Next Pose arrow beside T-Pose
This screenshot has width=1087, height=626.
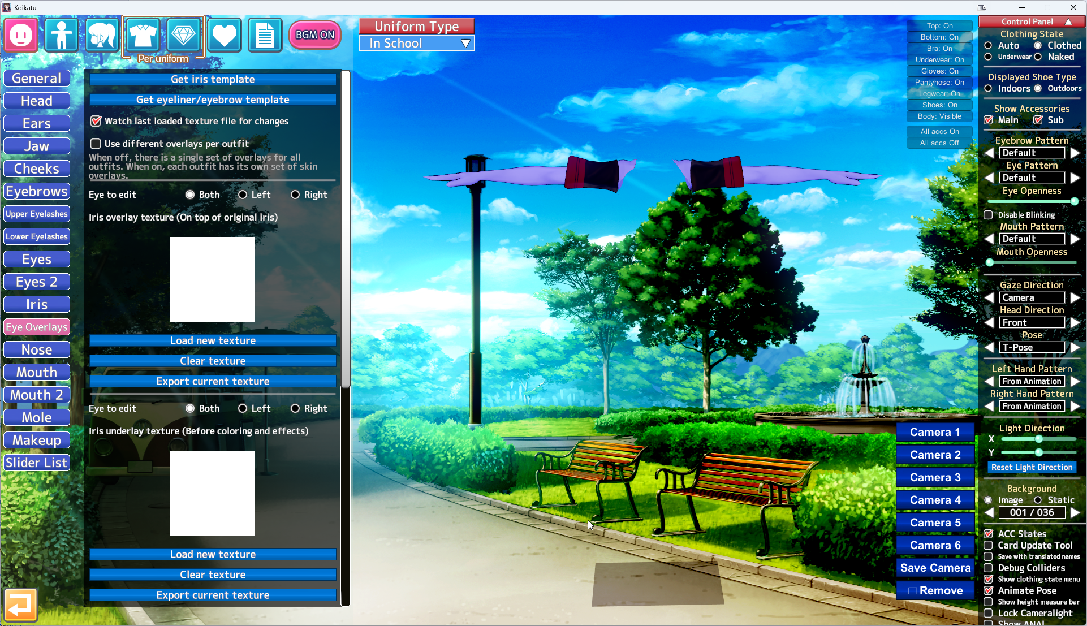coord(1075,347)
